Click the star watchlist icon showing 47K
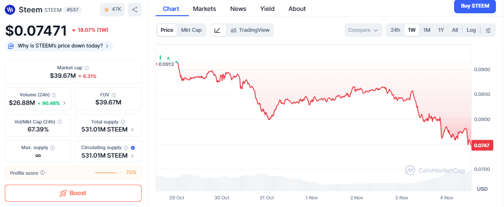The height and width of the screenshot is (207, 504). coord(112,9)
